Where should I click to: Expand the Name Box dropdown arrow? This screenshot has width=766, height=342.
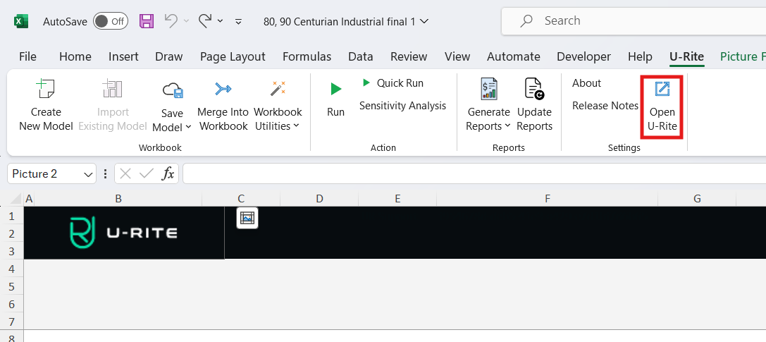pyautogui.click(x=88, y=173)
